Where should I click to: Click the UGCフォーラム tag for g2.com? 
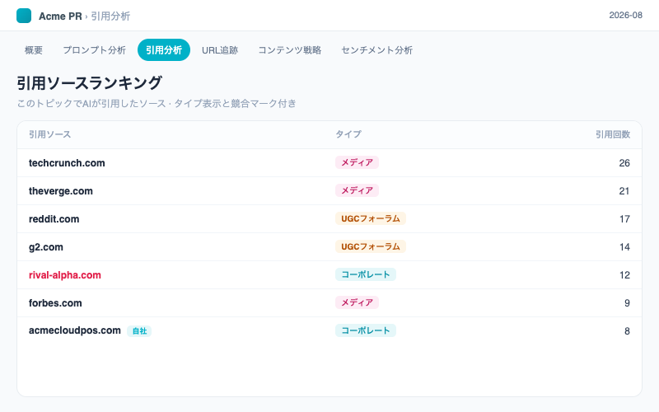371,246
